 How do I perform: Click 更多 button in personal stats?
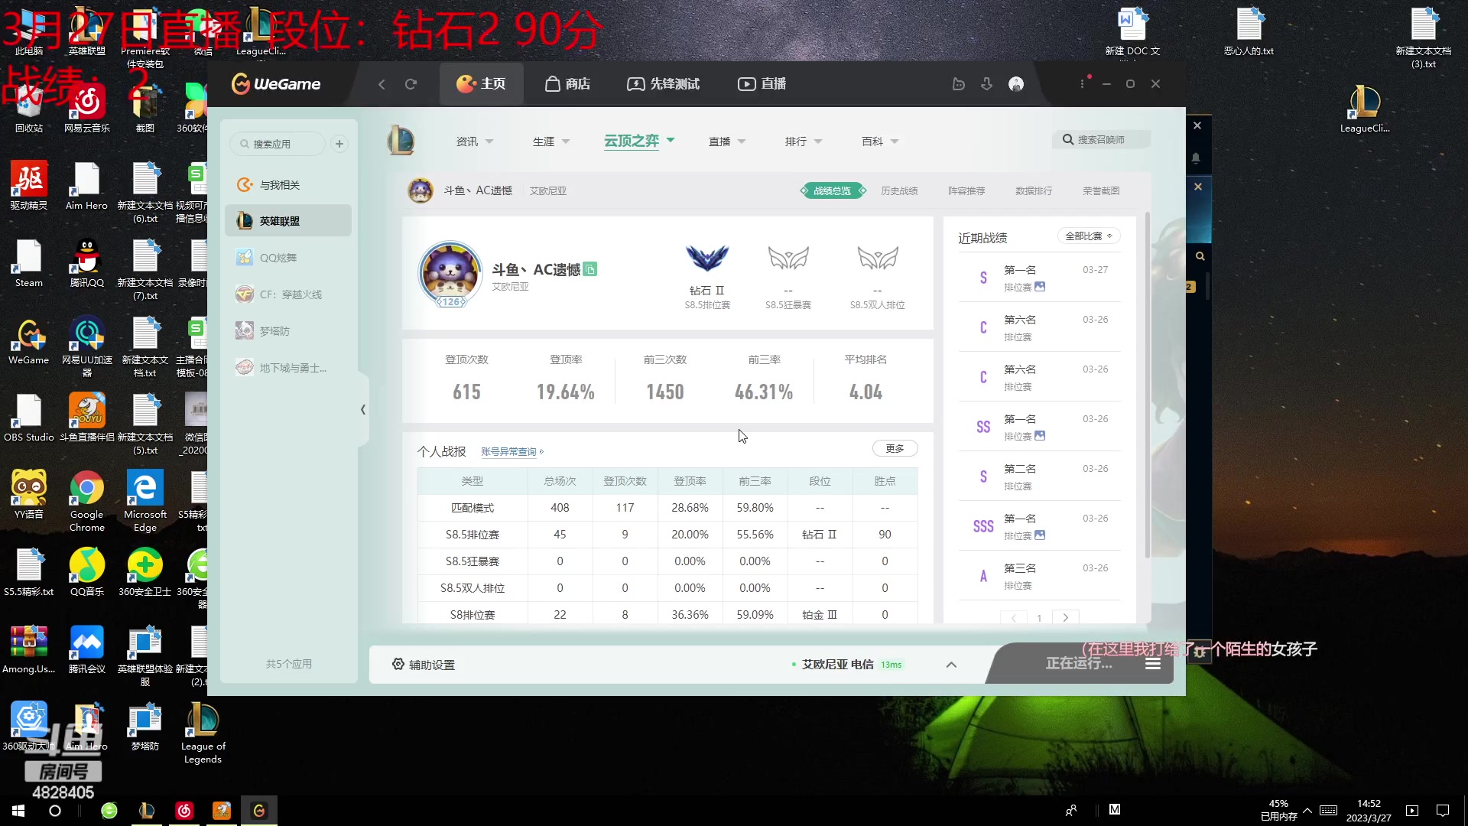(893, 447)
